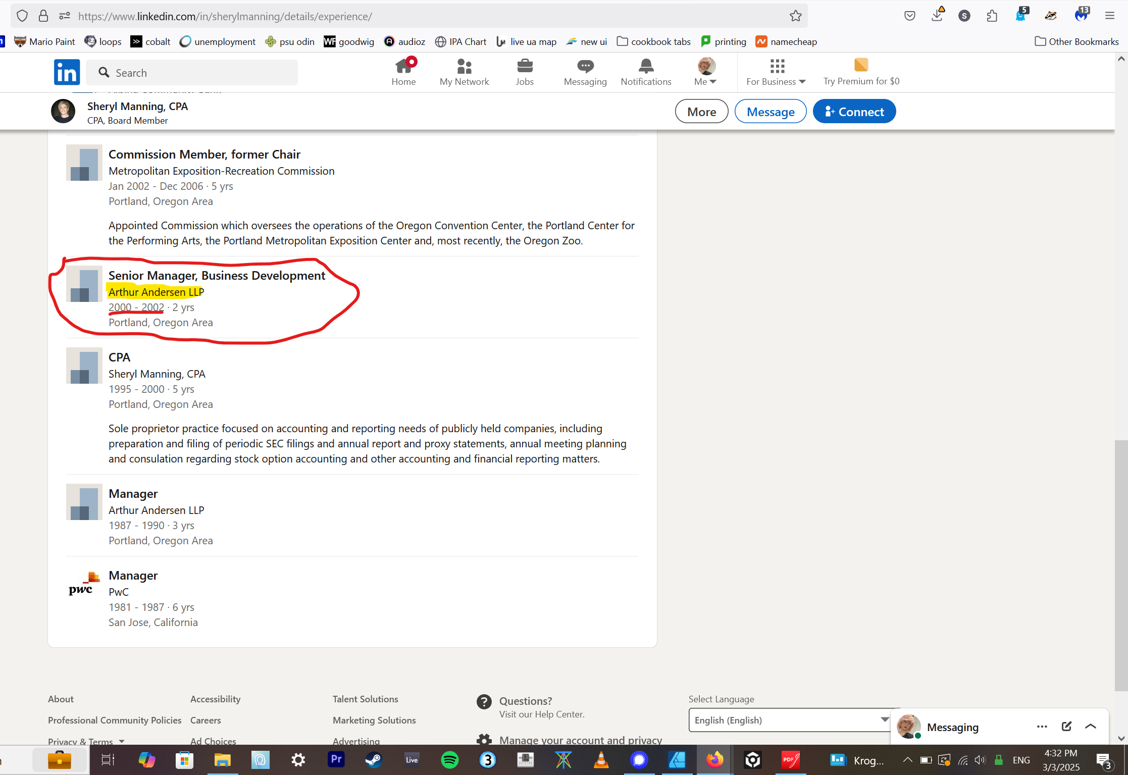This screenshot has height=775, width=1128.
Task: Open the Other Bookmarks folder
Action: coord(1076,42)
